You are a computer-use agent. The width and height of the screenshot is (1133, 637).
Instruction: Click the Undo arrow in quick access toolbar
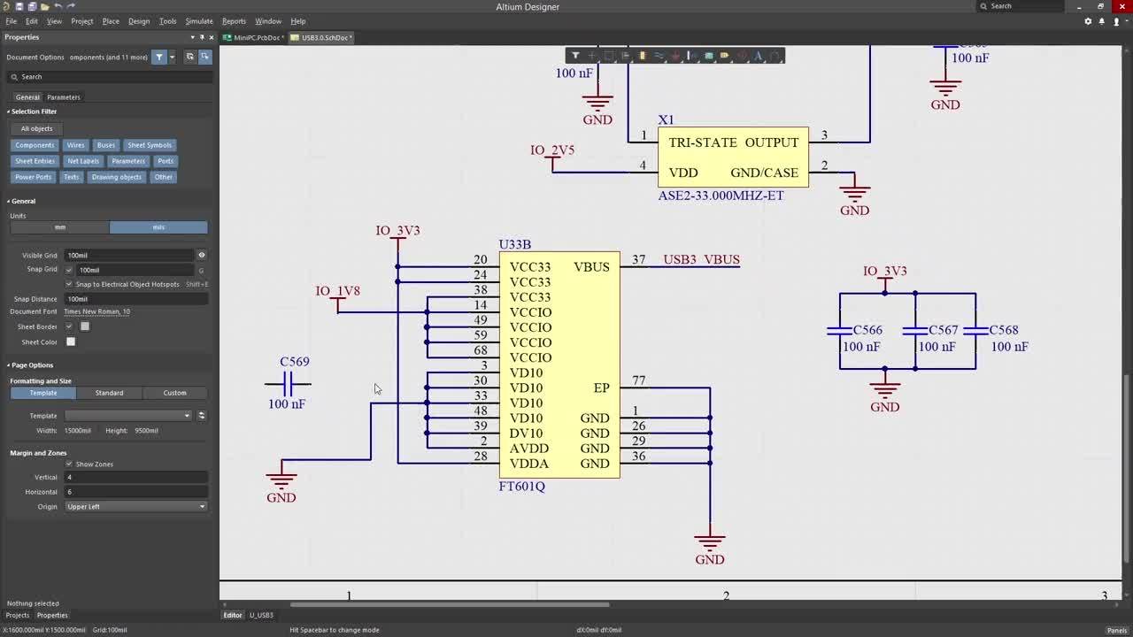pyautogui.click(x=58, y=6)
